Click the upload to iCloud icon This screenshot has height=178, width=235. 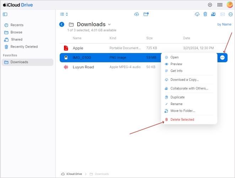(137, 14)
